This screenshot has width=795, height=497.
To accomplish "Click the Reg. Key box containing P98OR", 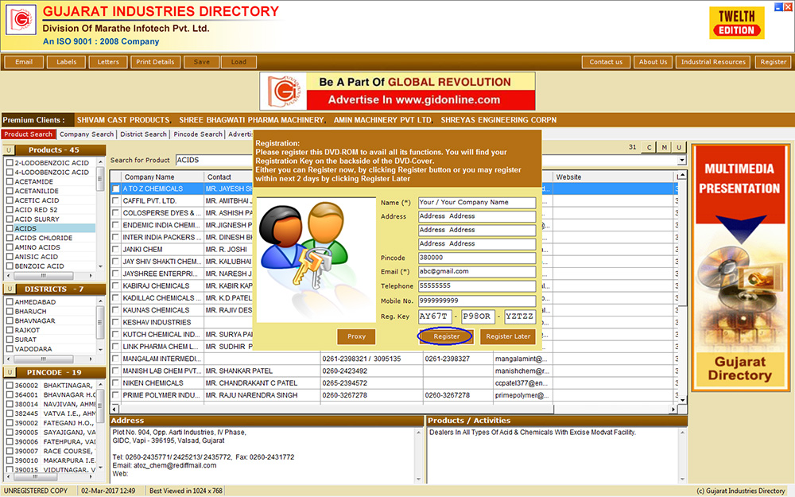I will (478, 316).
